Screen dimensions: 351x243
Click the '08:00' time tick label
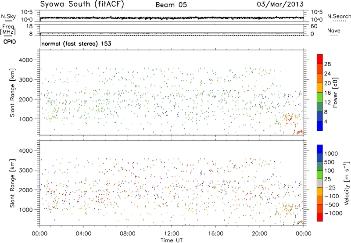(x=128, y=234)
